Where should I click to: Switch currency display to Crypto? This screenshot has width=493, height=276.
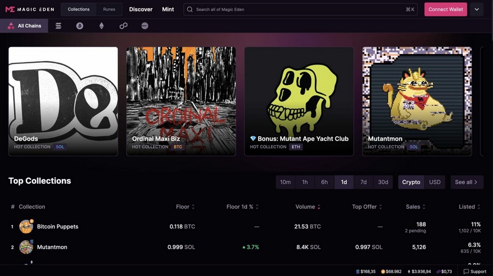tap(411, 182)
